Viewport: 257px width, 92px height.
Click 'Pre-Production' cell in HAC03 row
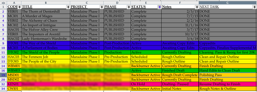[117, 57]
